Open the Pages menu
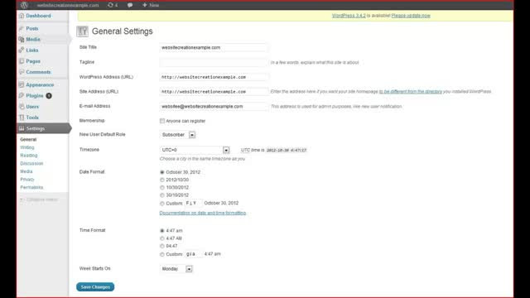Screen dimensions: 530x298 click(33, 61)
